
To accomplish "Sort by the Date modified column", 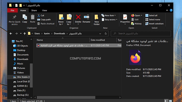I will tap(103, 40).
